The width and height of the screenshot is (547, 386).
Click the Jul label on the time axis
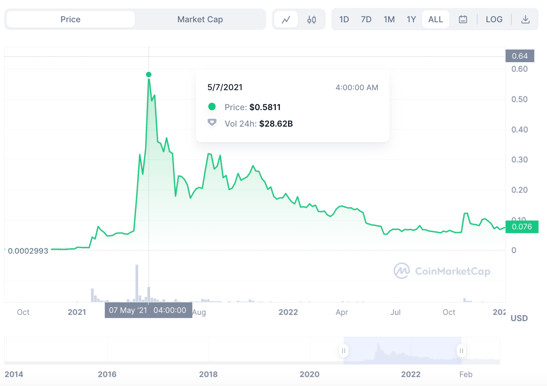click(395, 312)
